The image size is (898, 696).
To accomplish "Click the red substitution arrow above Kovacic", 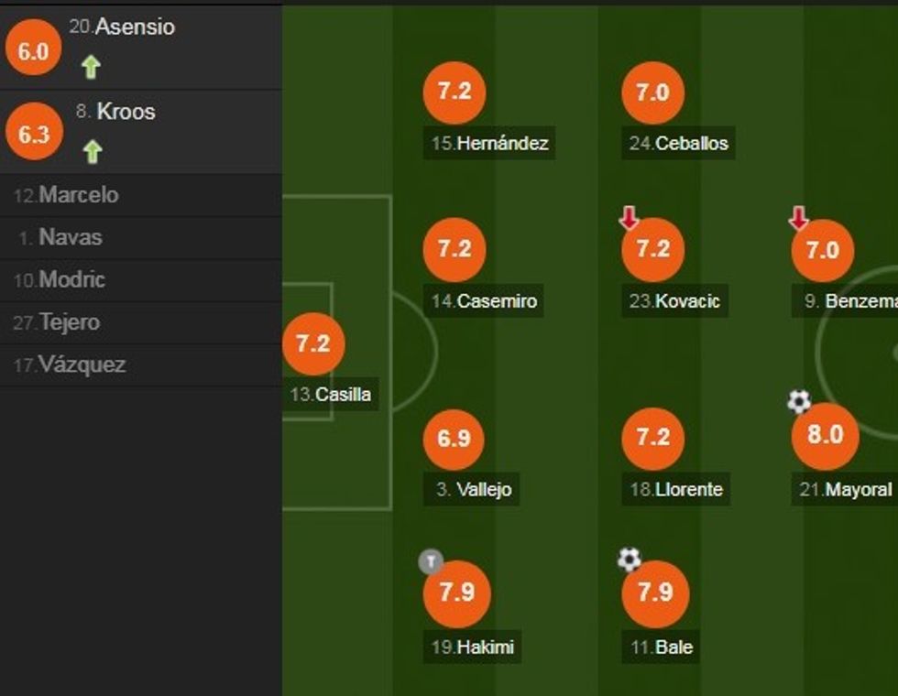I will click(629, 218).
